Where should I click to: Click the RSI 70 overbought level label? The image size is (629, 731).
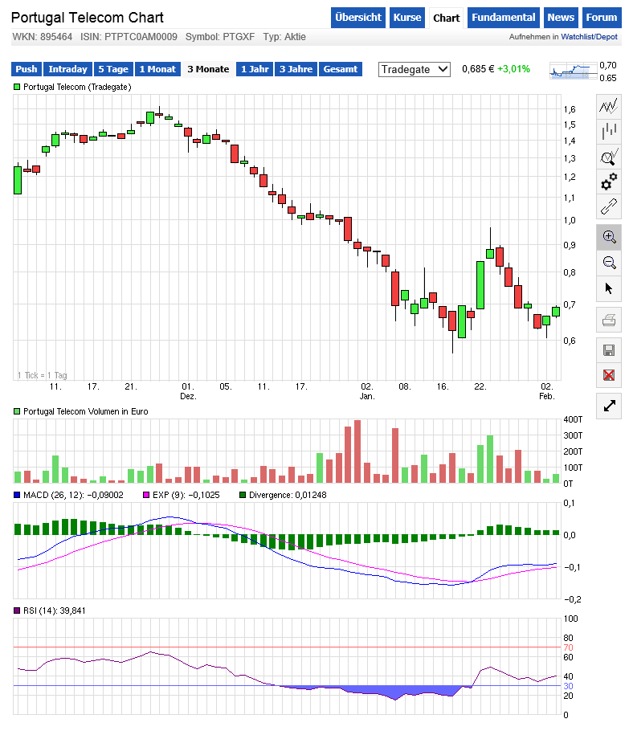click(x=569, y=647)
